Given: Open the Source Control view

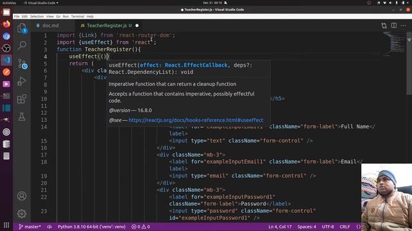Looking at the screenshot, I should coord(22,64).
